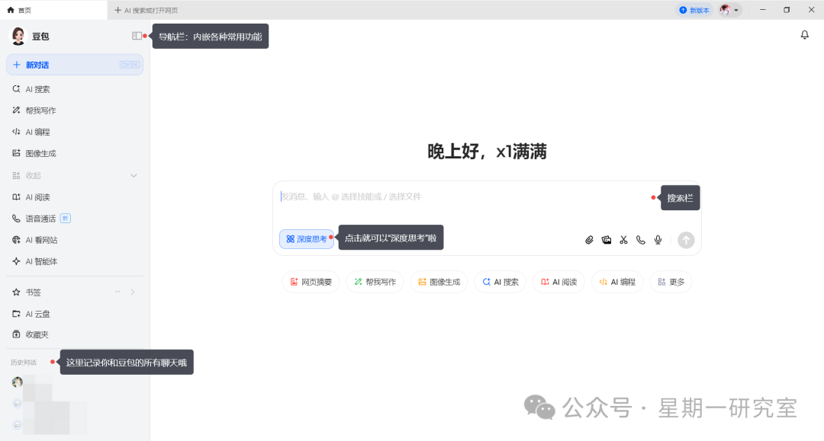Open AI 搜索 in sidebar
Image resolution: width=824 pixels, height=441 pixels.
[75, 89]
